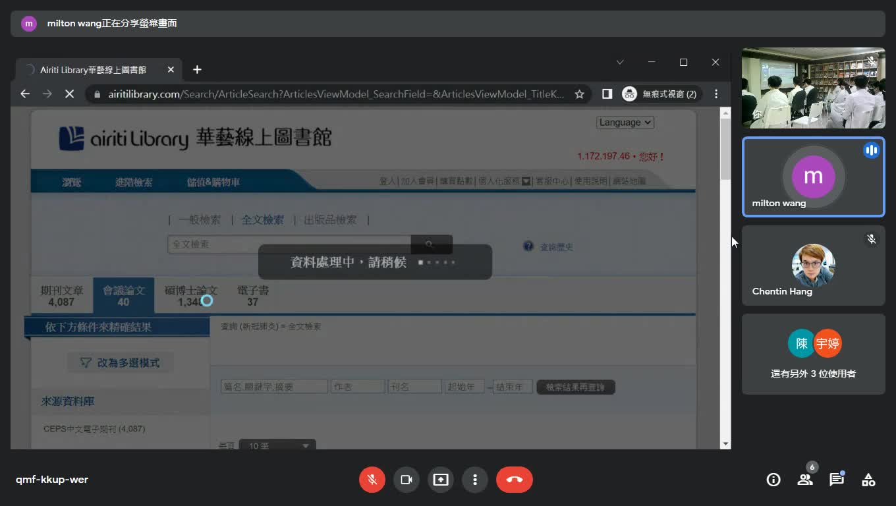Open meeting details info icon

point(773,480)
